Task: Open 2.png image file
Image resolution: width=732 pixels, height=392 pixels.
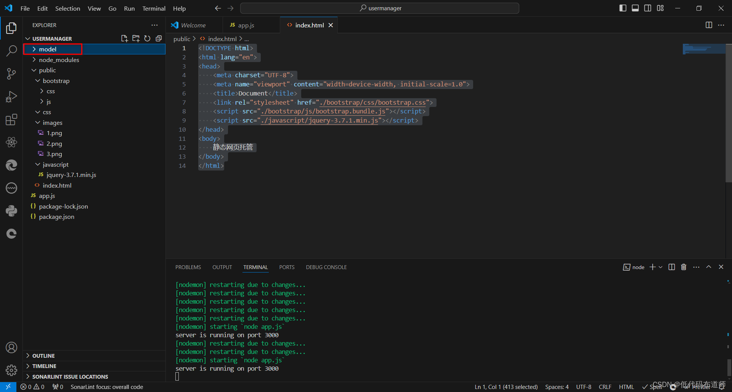Action: (94, 143)
